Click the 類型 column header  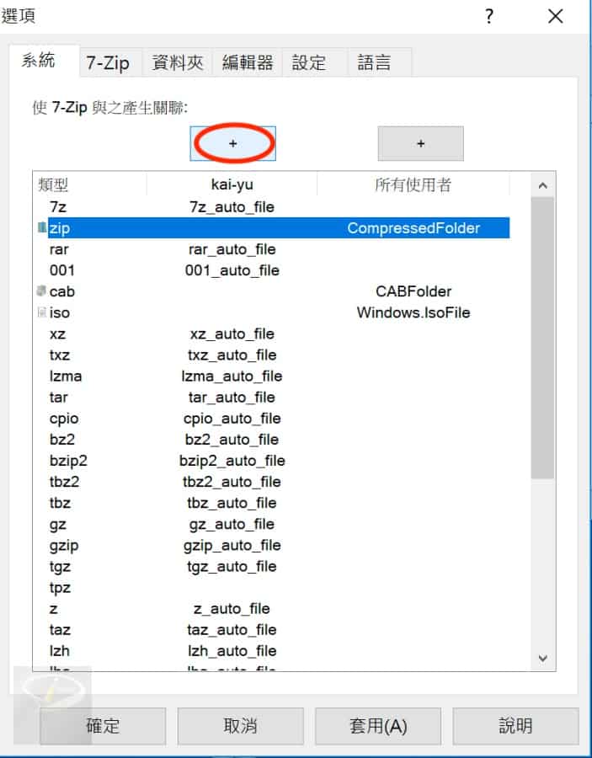click(x=90, y=184)
